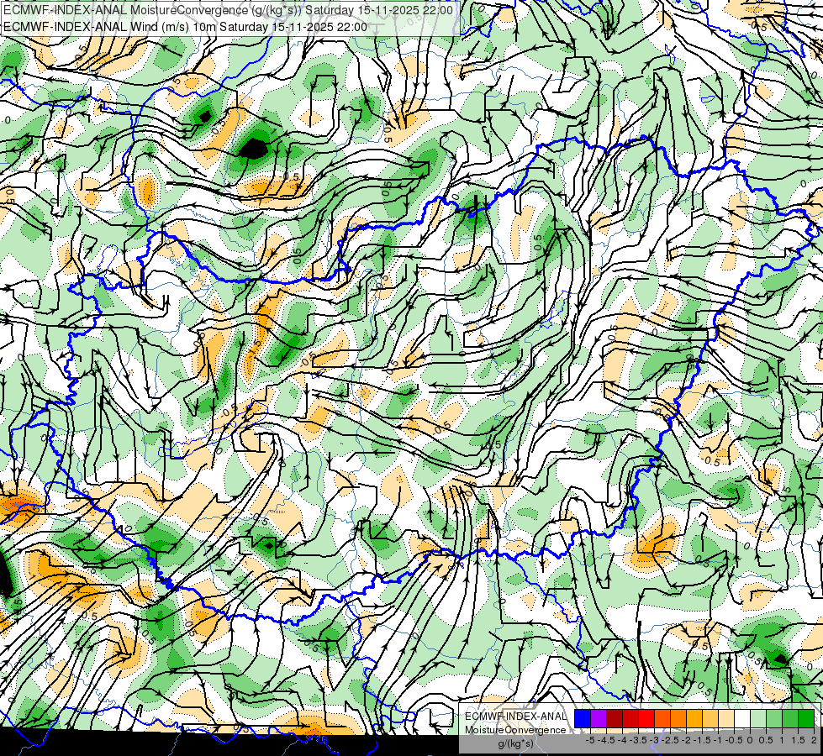Pick the legend swatch between -4 and -3.5
This screenshot has width=823, height=756.
point(630,718)
